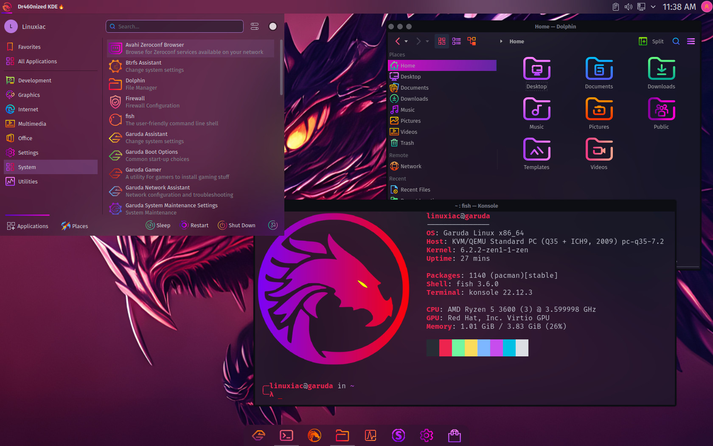Switch to tree view mode in Dolphin
This screenshot has width=713, height=446.
(x=472, y=41)
